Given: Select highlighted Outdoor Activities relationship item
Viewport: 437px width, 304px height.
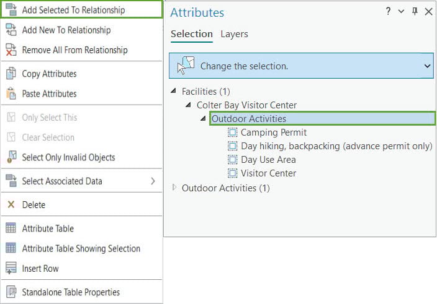Looking at the screenshot, I should 322,118.
